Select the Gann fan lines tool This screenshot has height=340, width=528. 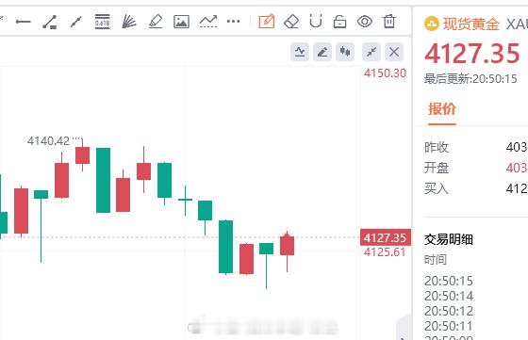[x=128, y=22]
